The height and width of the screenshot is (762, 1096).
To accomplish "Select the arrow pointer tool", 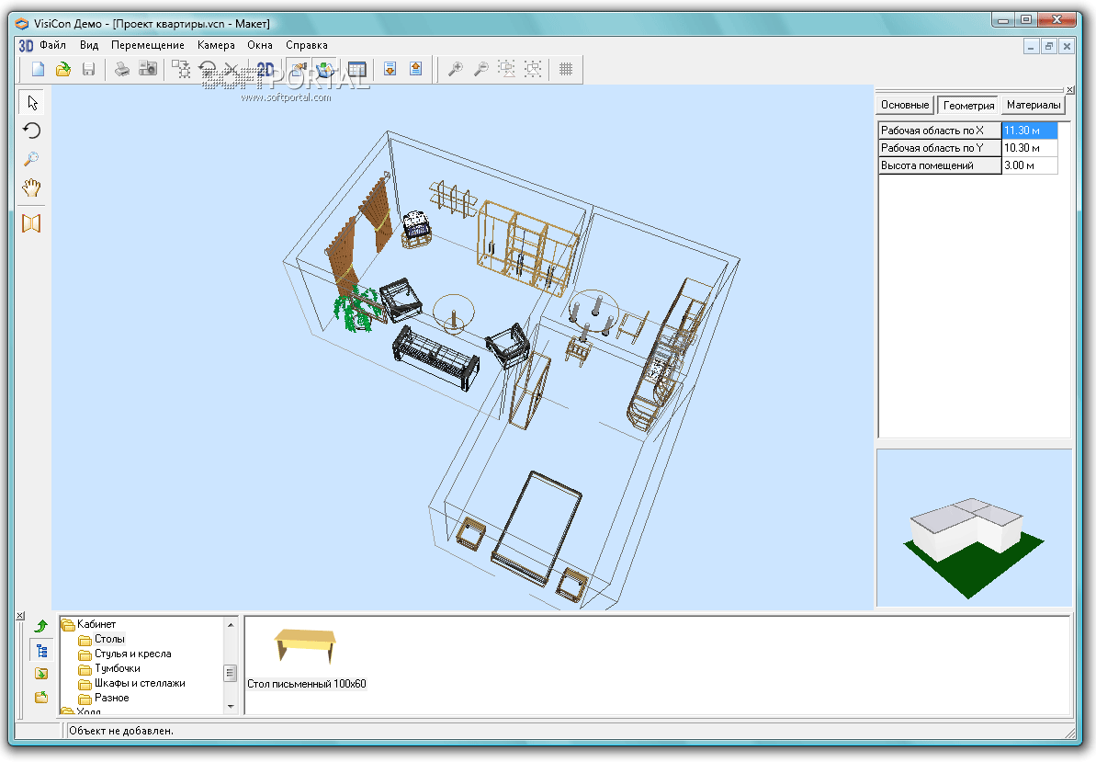I will [x=31, y=103].
